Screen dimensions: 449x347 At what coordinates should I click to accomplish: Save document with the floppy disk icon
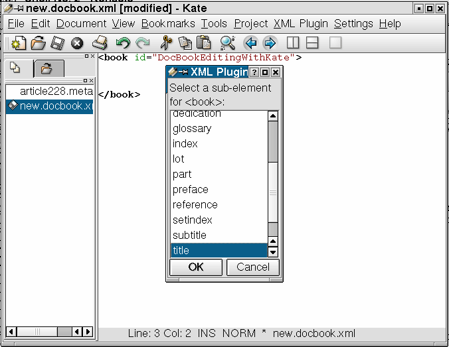coord(57,43)
